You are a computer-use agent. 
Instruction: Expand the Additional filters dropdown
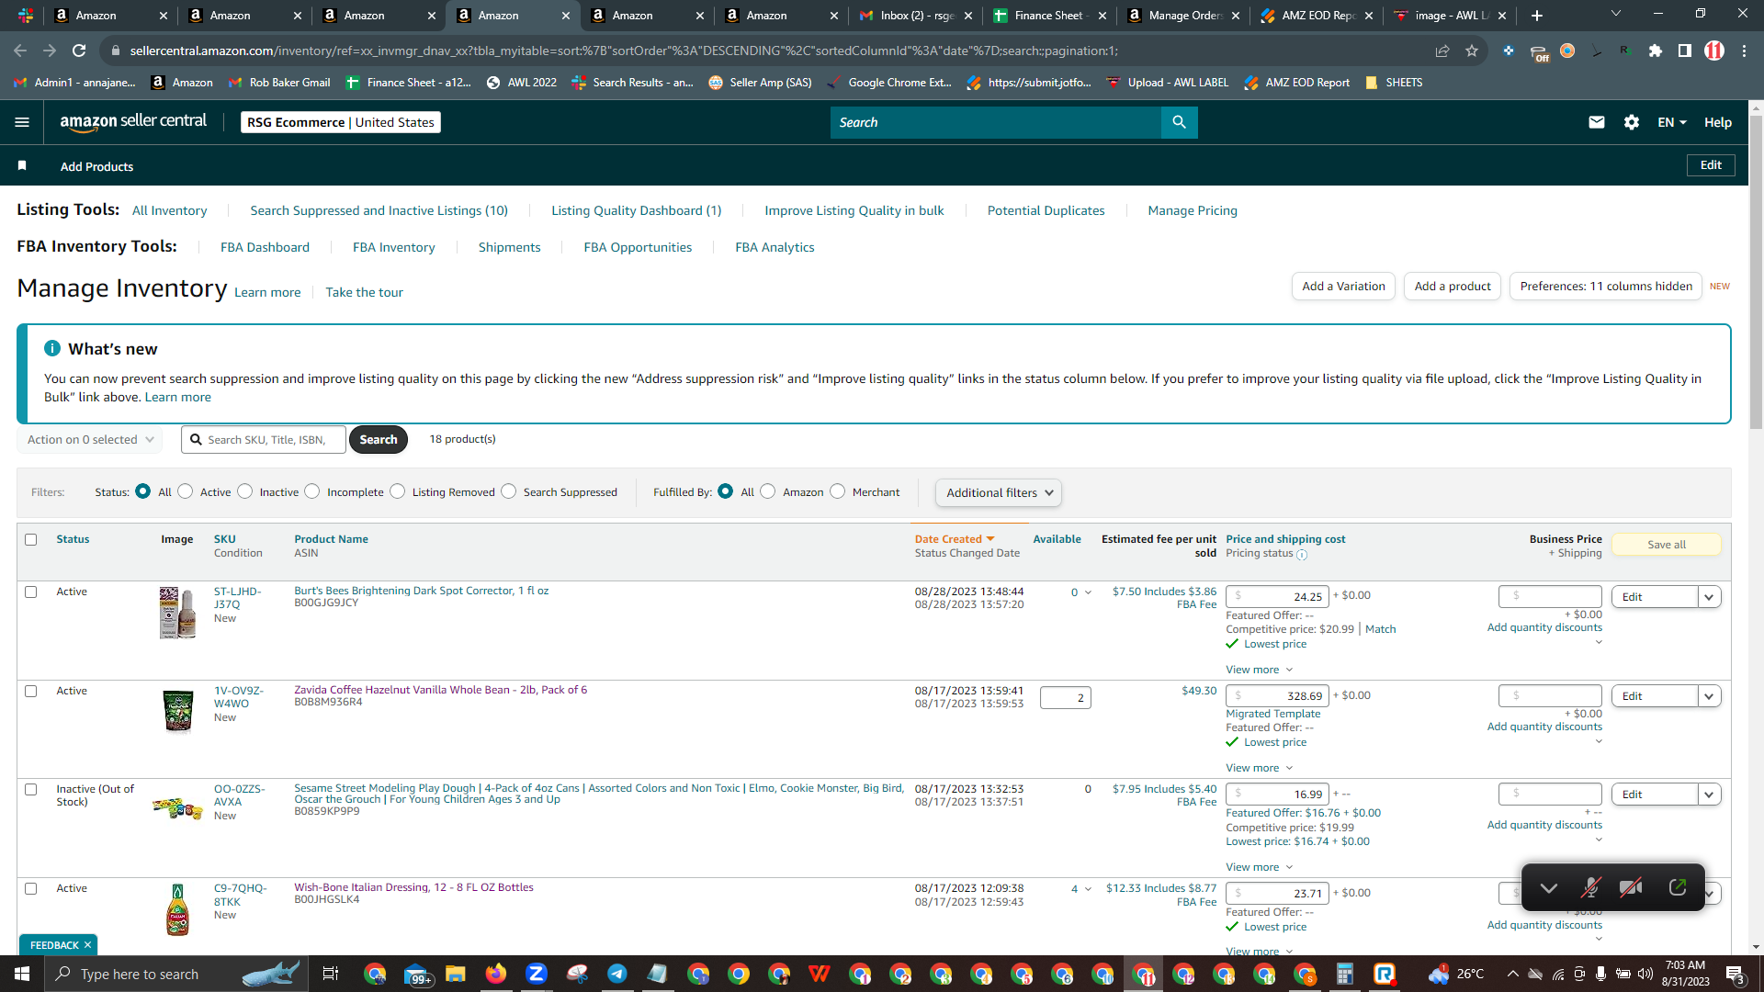[999, 492]
